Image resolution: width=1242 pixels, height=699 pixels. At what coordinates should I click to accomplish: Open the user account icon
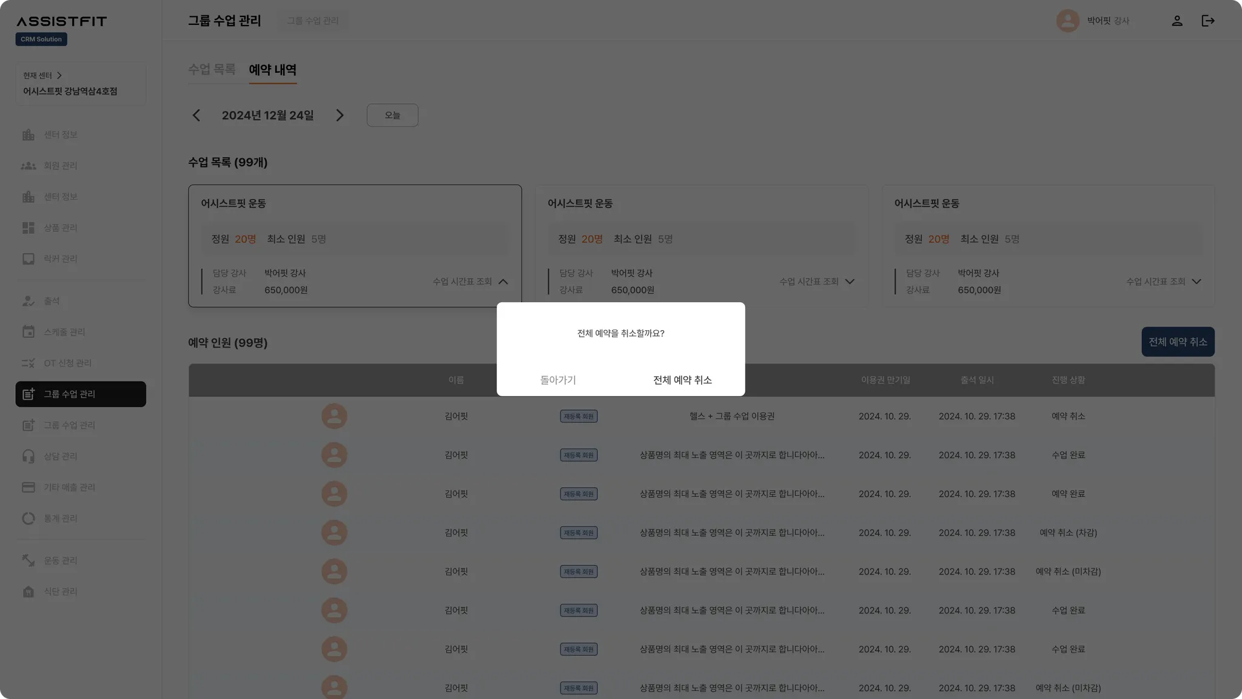coord(1177,21)
